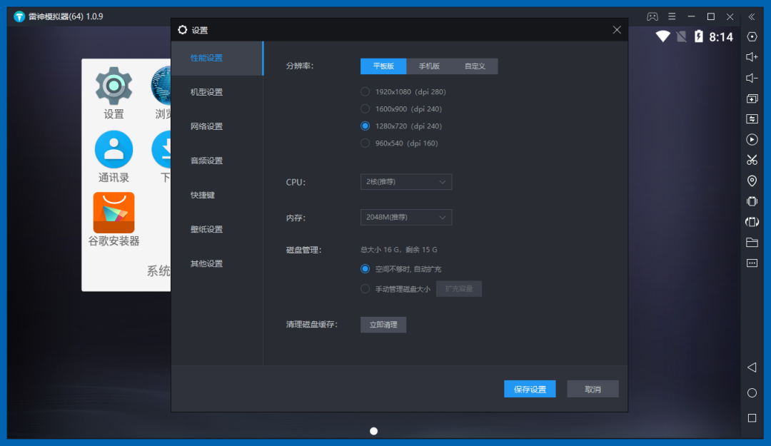
Task: Open the virtual location pin tool
Action: pos(752,181)
